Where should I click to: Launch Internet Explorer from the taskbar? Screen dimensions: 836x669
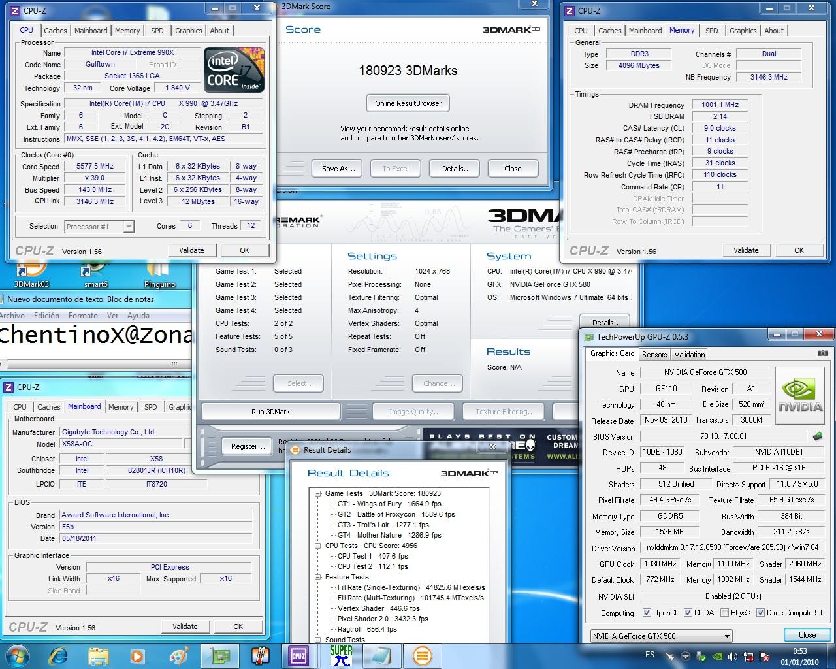tap(58, 655)
